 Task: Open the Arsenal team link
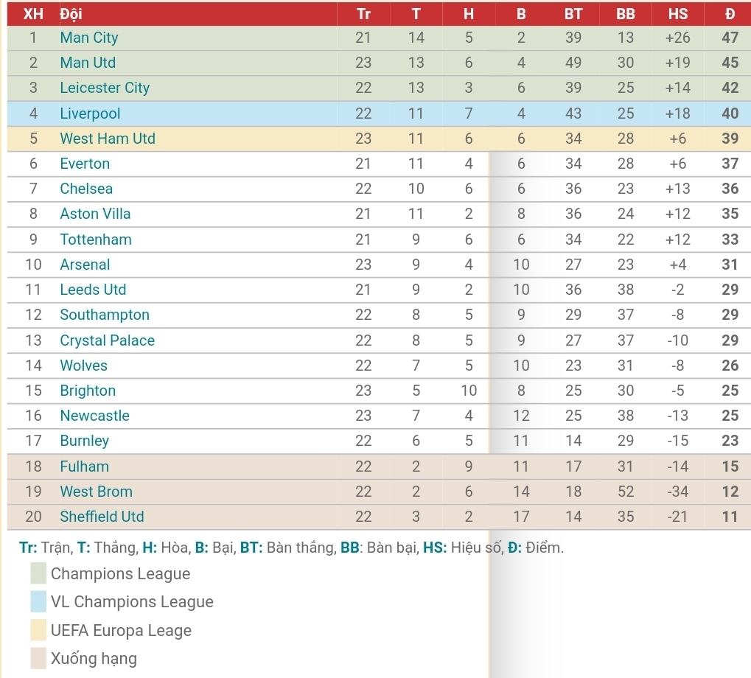point(85,265)
